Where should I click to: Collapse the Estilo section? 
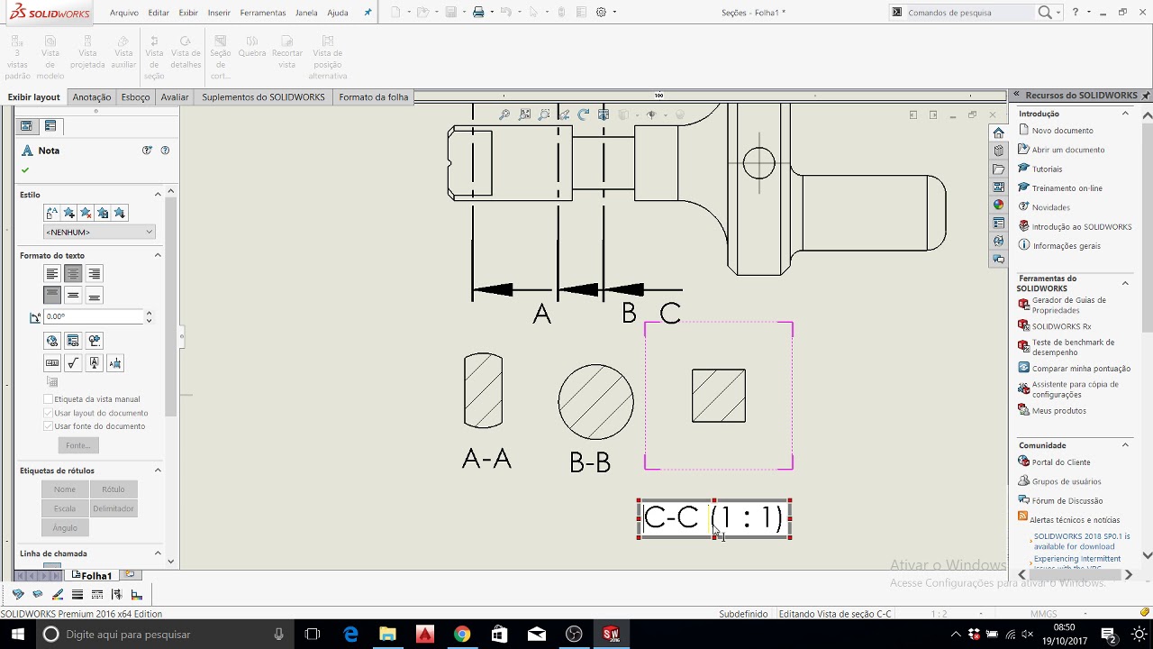[x=158, y=195]
